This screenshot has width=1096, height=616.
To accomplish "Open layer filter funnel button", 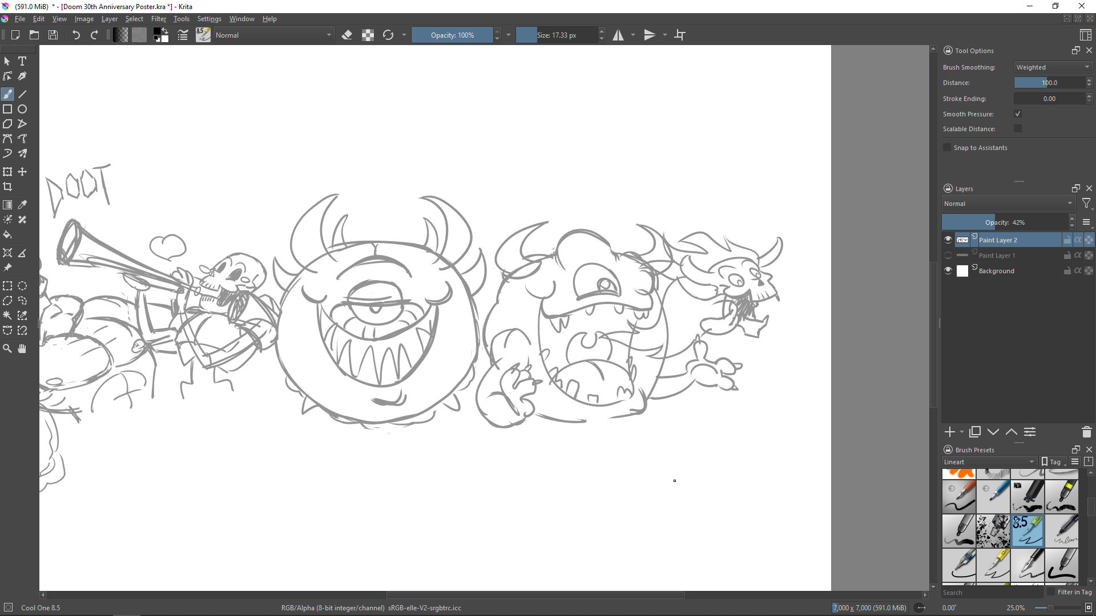I will pyautogui.click(x=1086, y=204).
